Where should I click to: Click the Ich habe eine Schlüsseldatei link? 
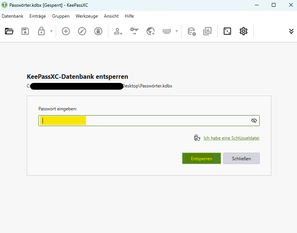tap(231, 138)
